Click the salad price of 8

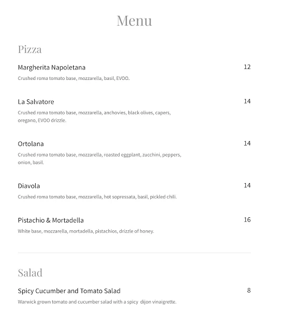[249, 290]
